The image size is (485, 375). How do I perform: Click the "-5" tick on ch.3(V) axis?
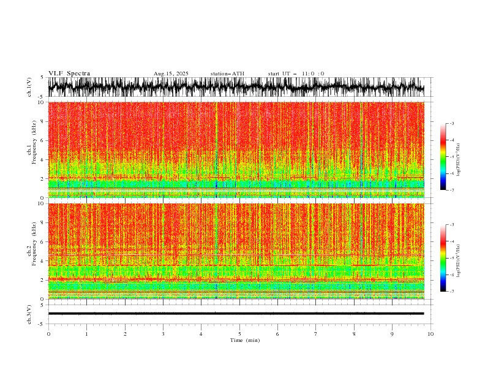pyautogui.click(x=42, y=324)
